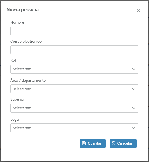
Task: Click the Nombre field label
Action: click(17, 22)
